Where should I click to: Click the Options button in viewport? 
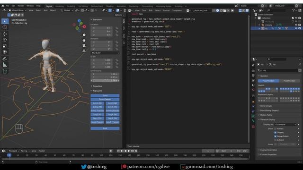pyautogui.click(x=119, y=15)
